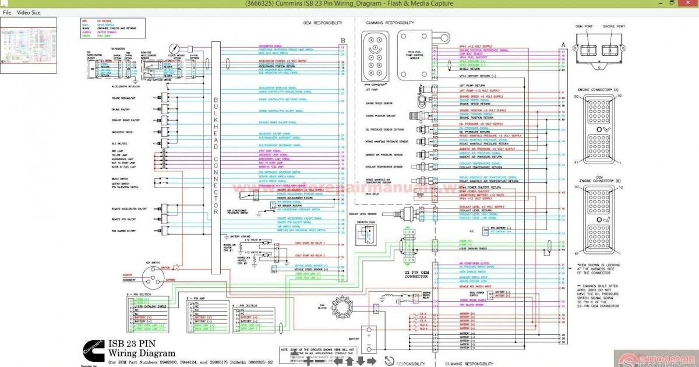Pan right with the right arrow icon
The width and height of the screenshot is (699, 367).
tap(372, 361)
